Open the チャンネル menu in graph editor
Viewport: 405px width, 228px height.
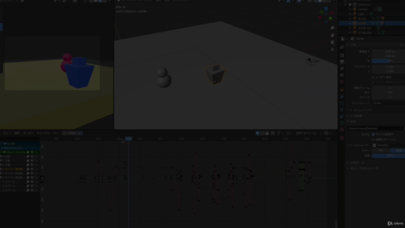pyautogui.click(x=44, y=133)
